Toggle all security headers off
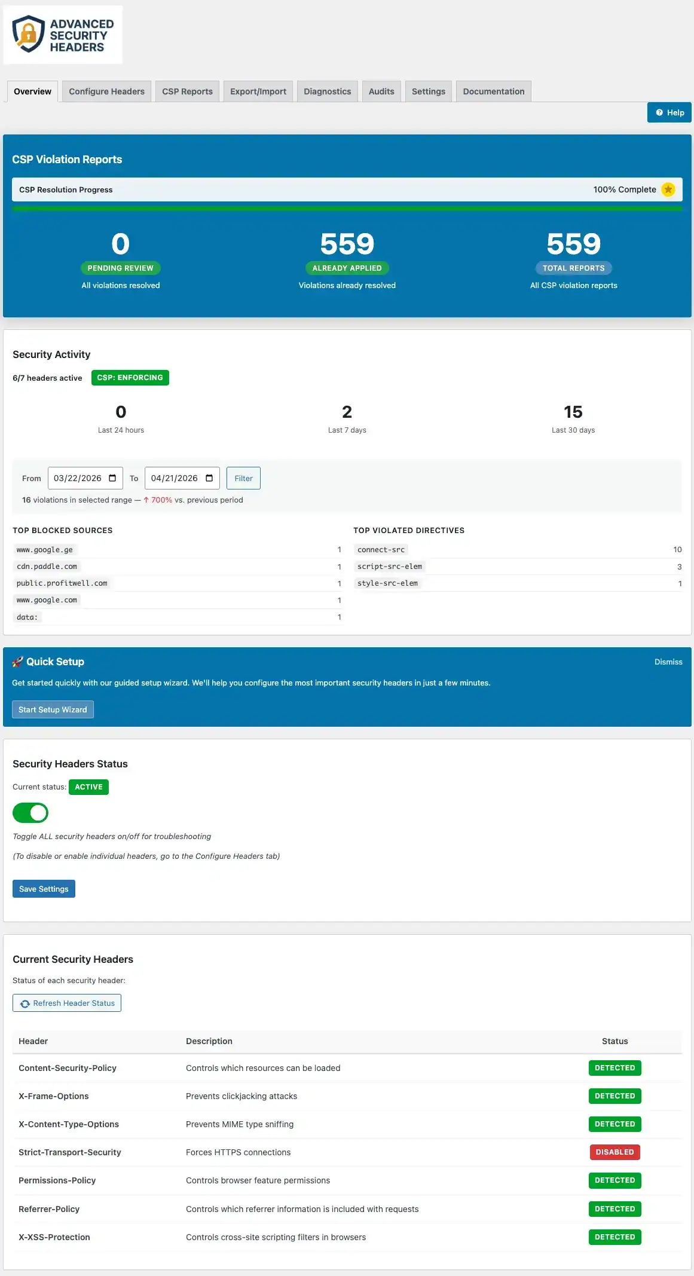Screen dimensions: 694x1276 (30, 813)
